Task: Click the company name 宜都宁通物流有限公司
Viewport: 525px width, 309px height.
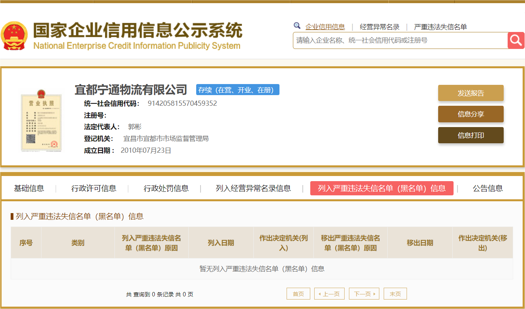Action: click(x=131, y=90)
